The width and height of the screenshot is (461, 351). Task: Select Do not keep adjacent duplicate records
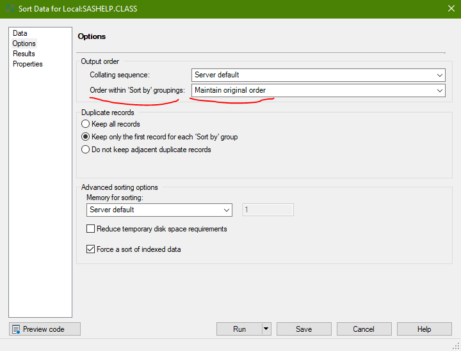pos(86,150)
